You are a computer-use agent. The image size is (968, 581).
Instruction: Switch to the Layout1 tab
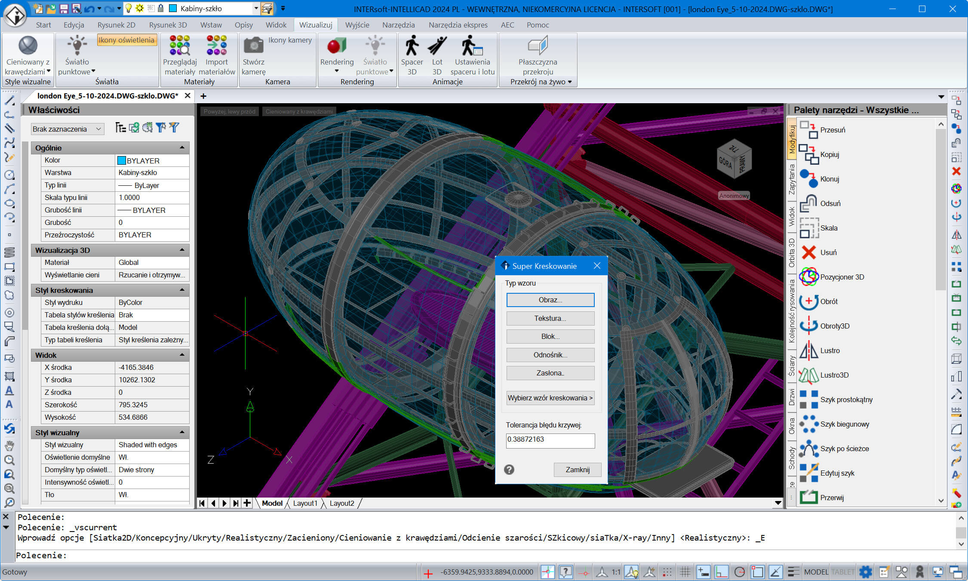tap(305, 503)
